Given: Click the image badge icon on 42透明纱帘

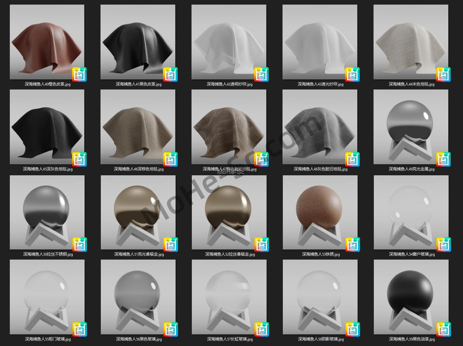Looking at the screenshot, I should pos(261,74).
